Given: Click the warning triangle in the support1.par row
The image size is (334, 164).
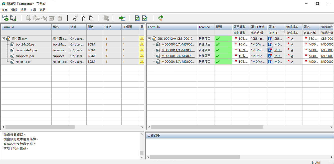Looking at the screenshot, I should coord(142,56).
